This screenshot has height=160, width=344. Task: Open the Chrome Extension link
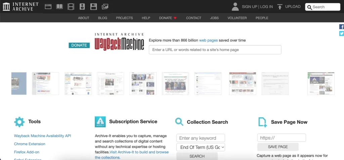30,144
